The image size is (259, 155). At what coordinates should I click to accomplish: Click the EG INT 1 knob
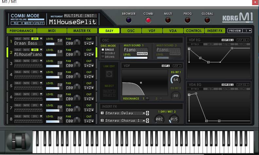tap(176, 80)
